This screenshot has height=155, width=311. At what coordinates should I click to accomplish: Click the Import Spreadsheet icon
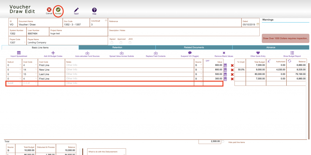pyautogui.click(x=19, y=53)
